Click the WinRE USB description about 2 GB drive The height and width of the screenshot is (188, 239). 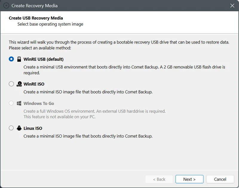coord(124,70)
